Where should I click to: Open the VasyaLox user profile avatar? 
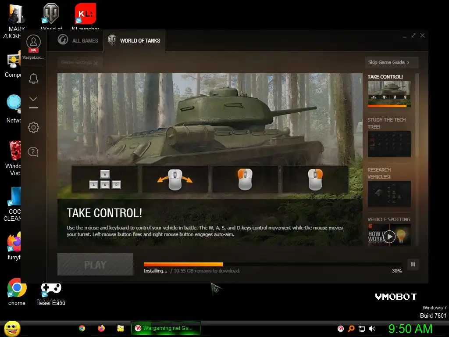[33, 42]
